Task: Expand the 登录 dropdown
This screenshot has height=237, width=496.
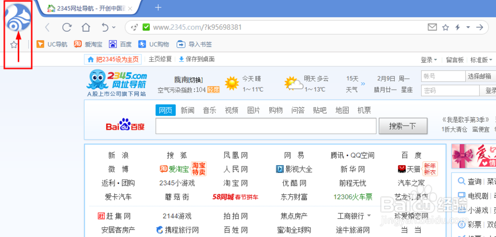Action: [x=429, y=60]
